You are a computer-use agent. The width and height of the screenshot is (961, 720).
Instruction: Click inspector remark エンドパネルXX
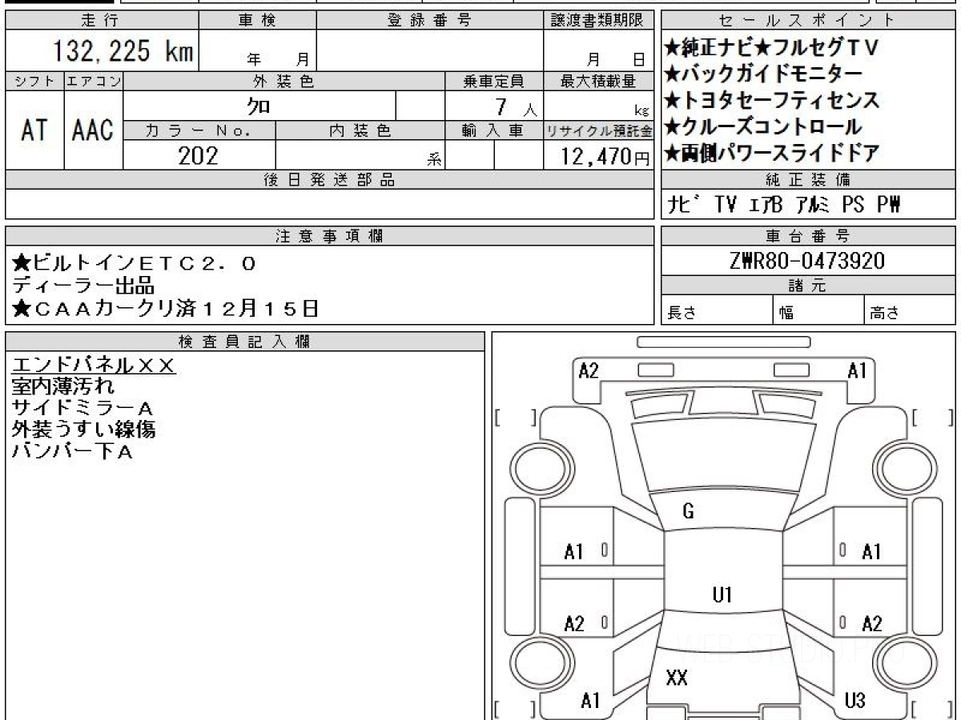[x=94, y=366]
